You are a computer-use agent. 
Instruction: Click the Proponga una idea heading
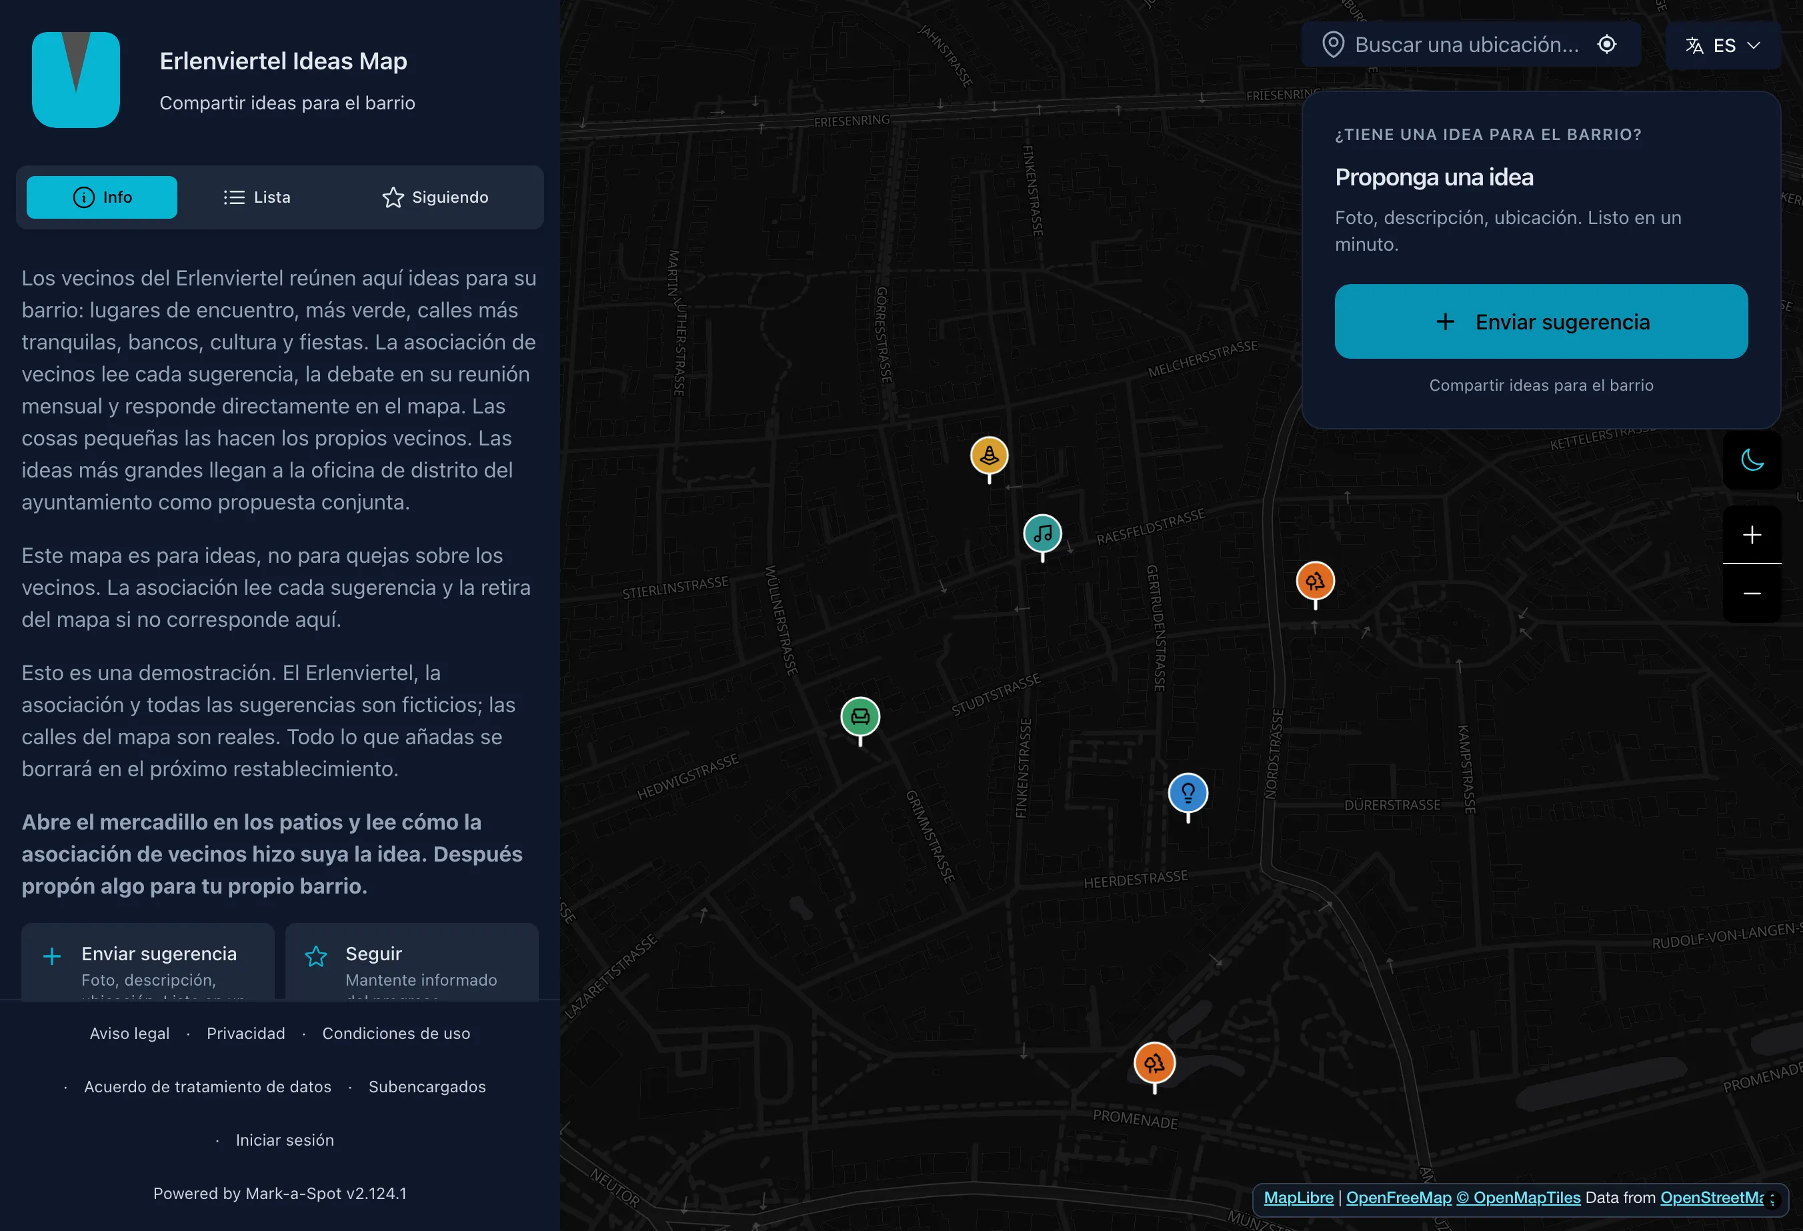point(1434,177)
